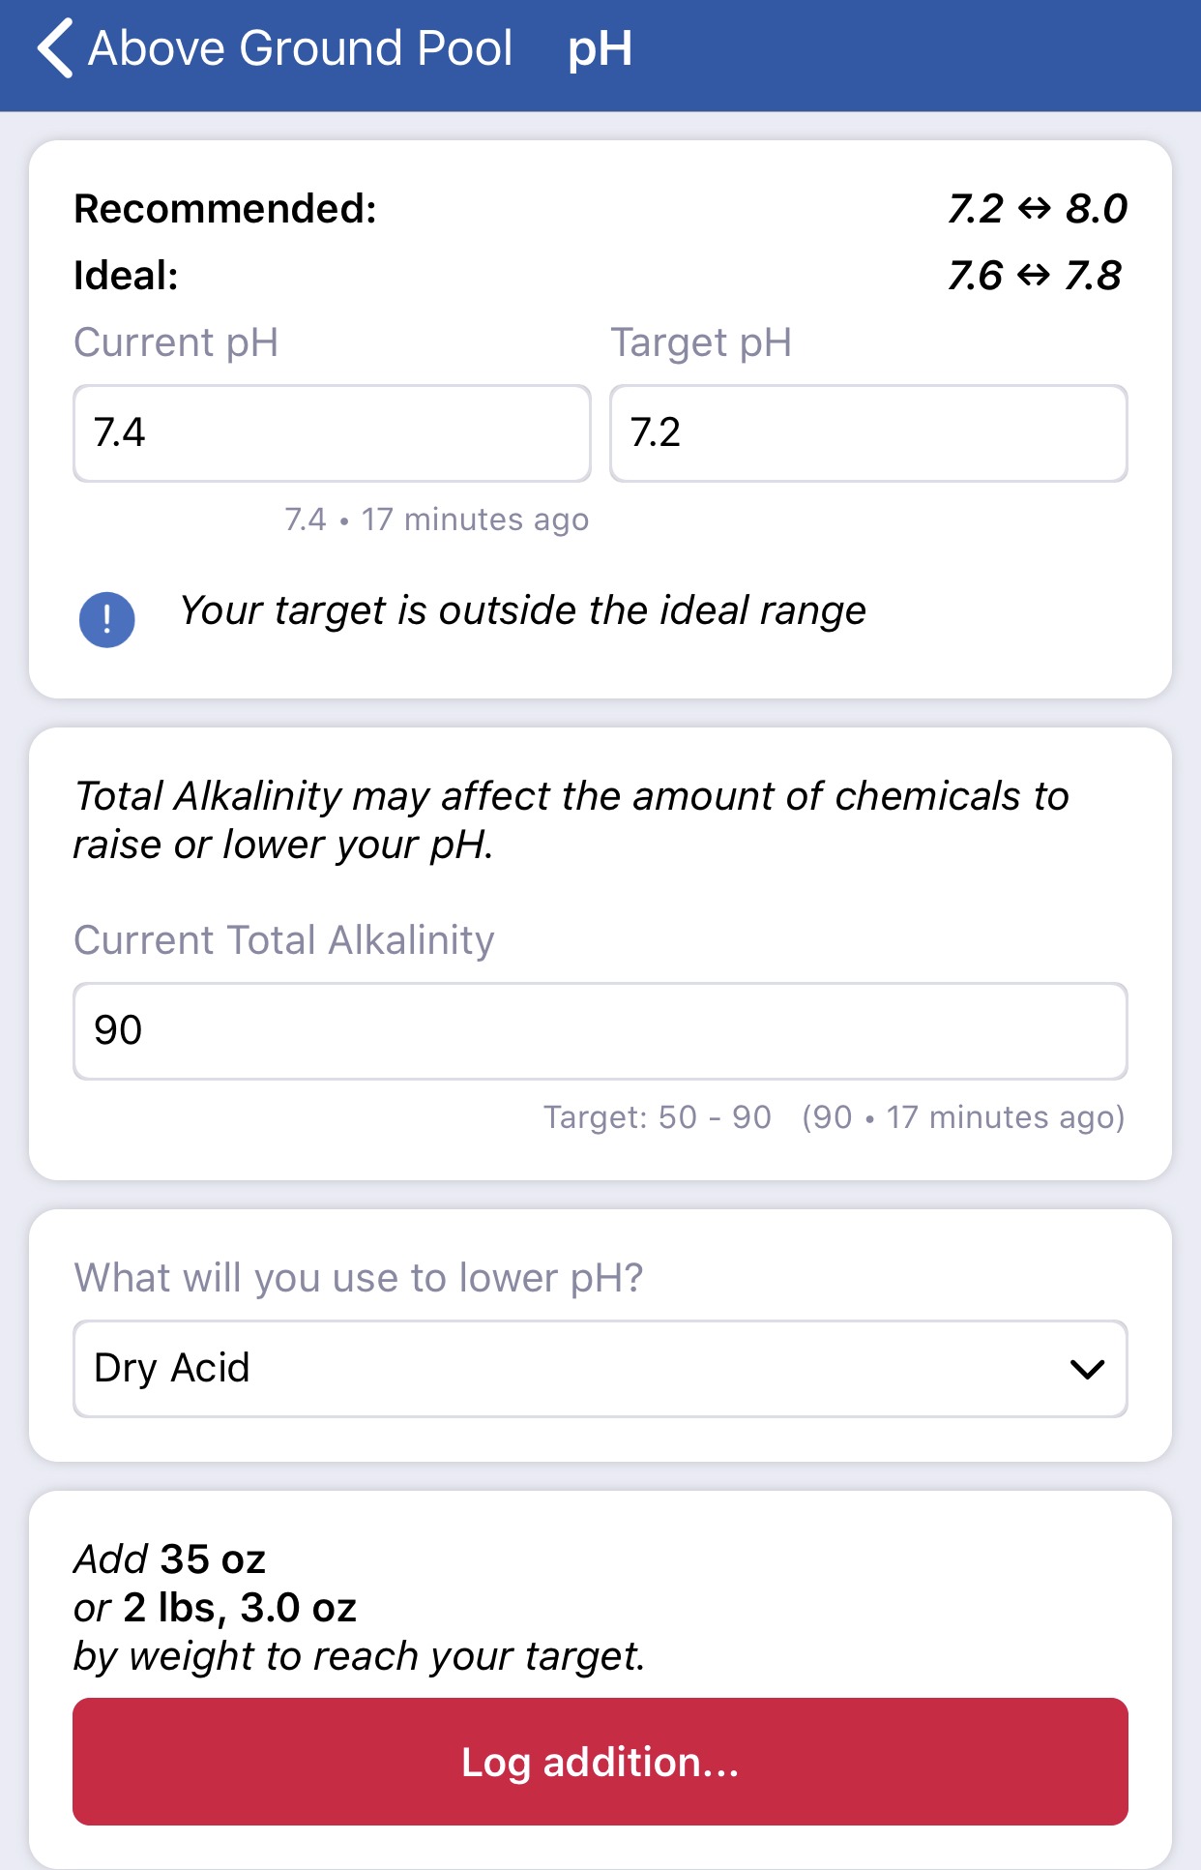Edit the Target pH field
The width and height of the screenshot is (1201, 1870).
tap(868, 432)
